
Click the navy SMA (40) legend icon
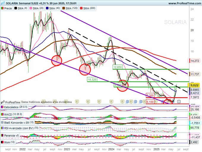pos(47,8)
